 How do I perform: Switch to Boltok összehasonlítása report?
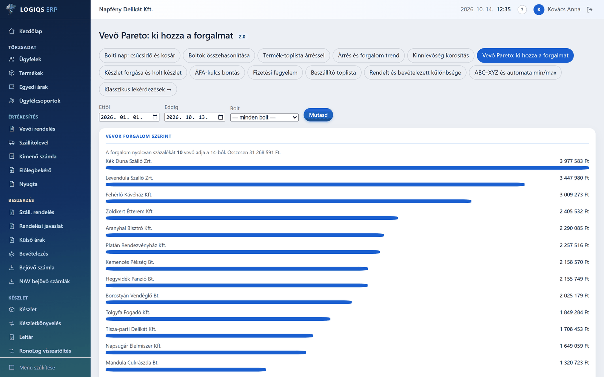click(219, 55)
